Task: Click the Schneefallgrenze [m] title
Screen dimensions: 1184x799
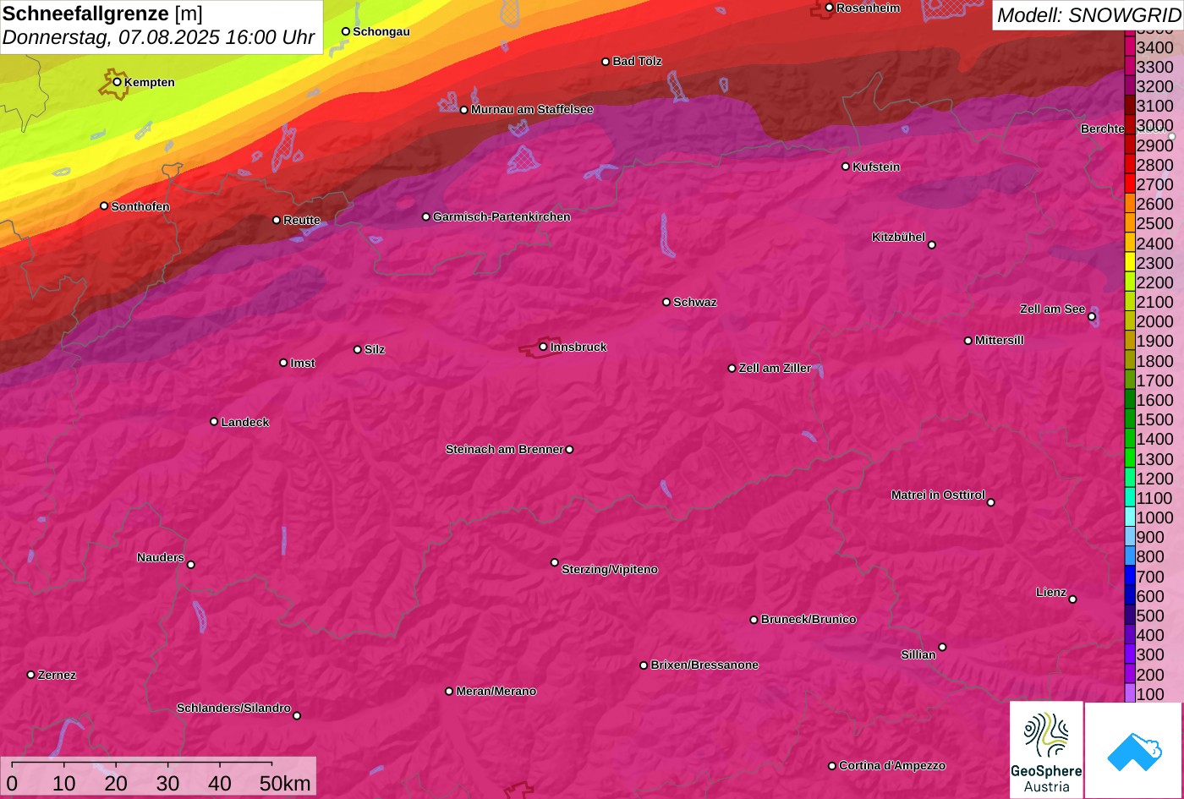Action: point(102,14)
